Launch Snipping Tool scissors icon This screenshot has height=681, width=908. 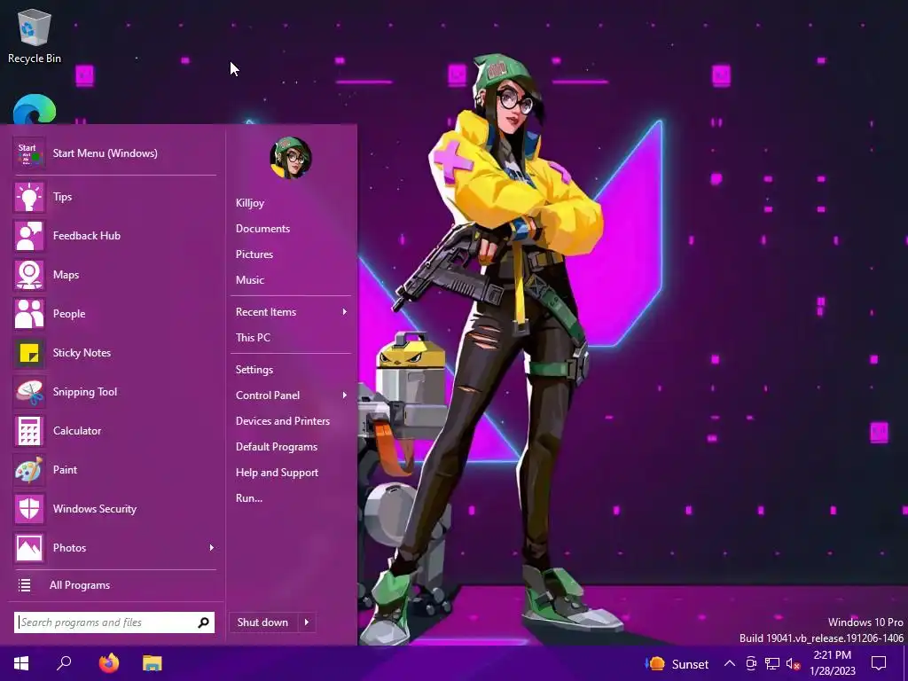pos(29,392)
